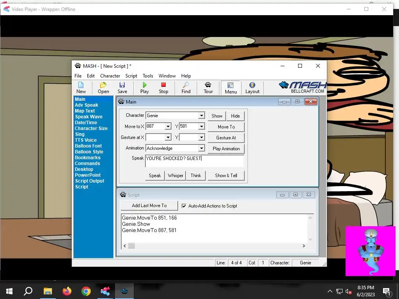The height and width of the screenshot is (299, 399).
Task: Click the MASH title bar app icon
Action: point(78,66)
